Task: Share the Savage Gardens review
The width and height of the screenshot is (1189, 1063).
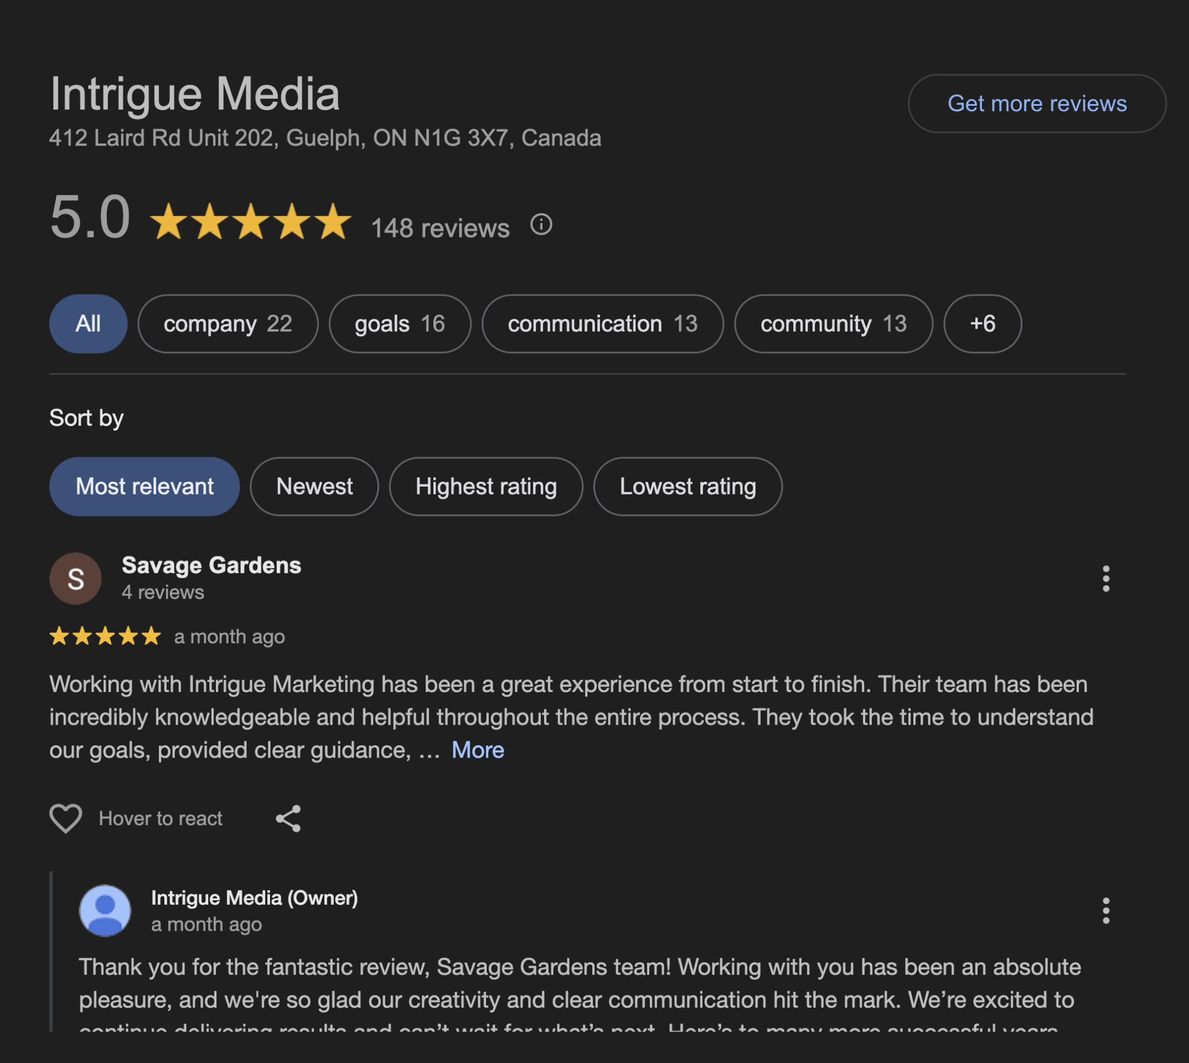Action: pyautogui.click(x=288, y=818)
